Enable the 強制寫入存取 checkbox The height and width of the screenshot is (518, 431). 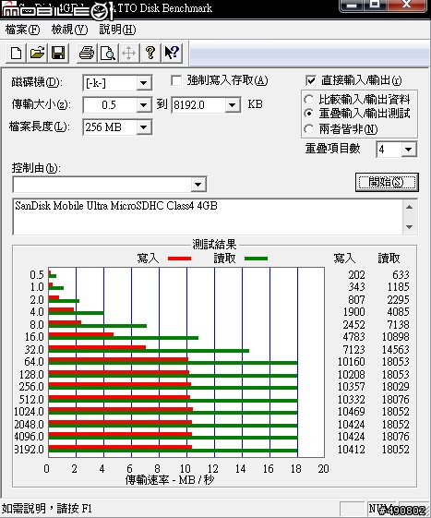(176, 80)
